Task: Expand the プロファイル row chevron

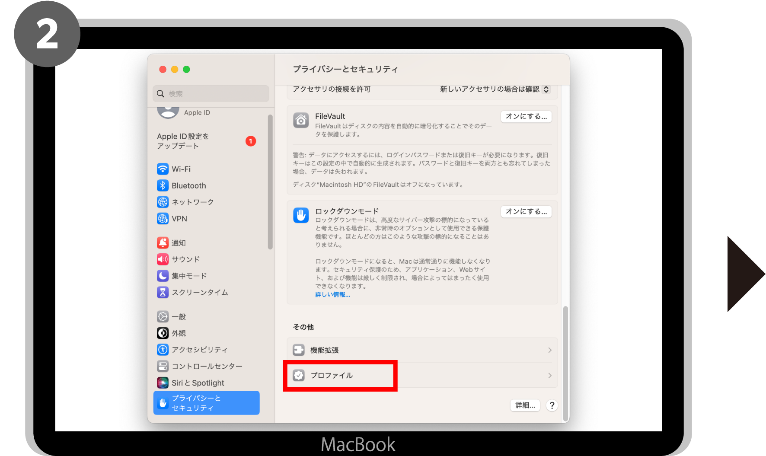Action: click(x=549, y=376)
